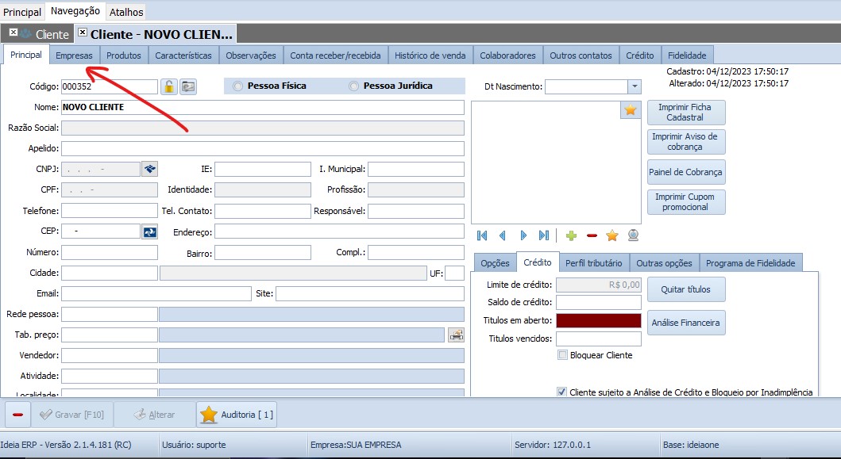
Task: Click the printer icon beside Tab. preço
Action: [456, 335]
